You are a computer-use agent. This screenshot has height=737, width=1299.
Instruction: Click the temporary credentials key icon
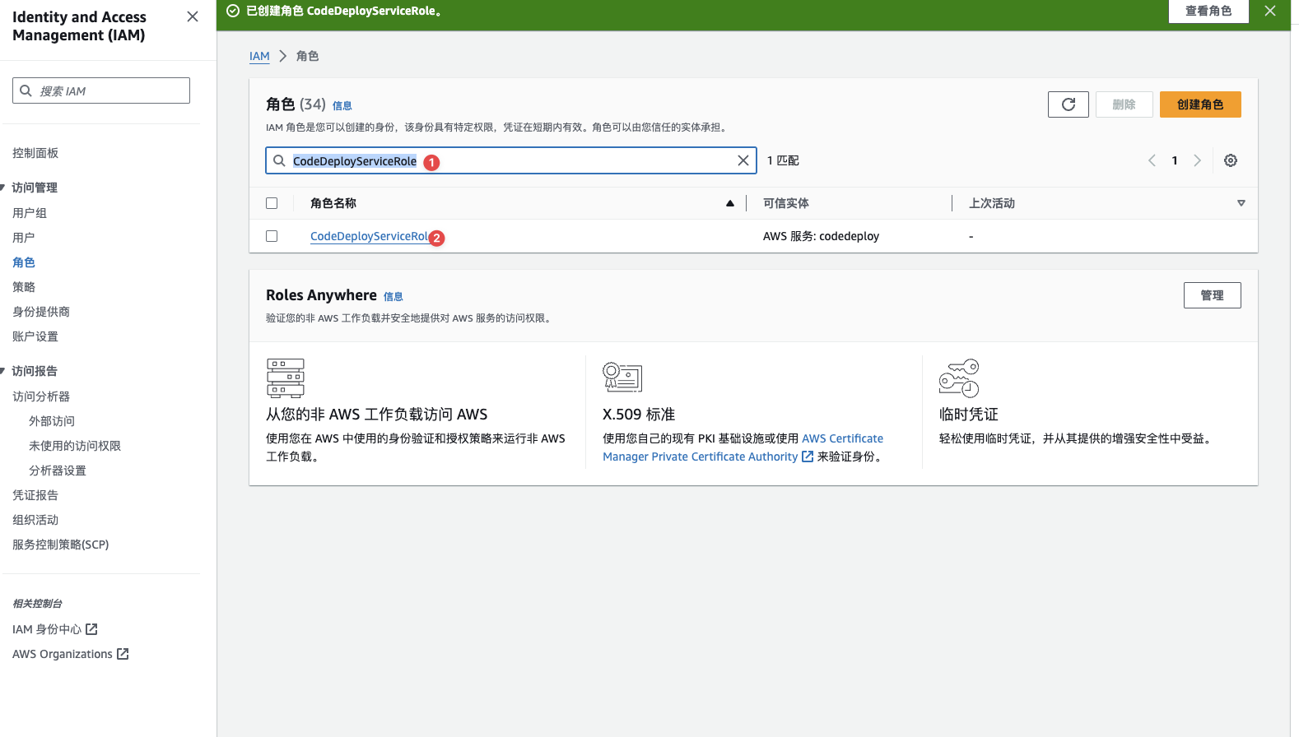pyautogui.click(x=959, y=378)
